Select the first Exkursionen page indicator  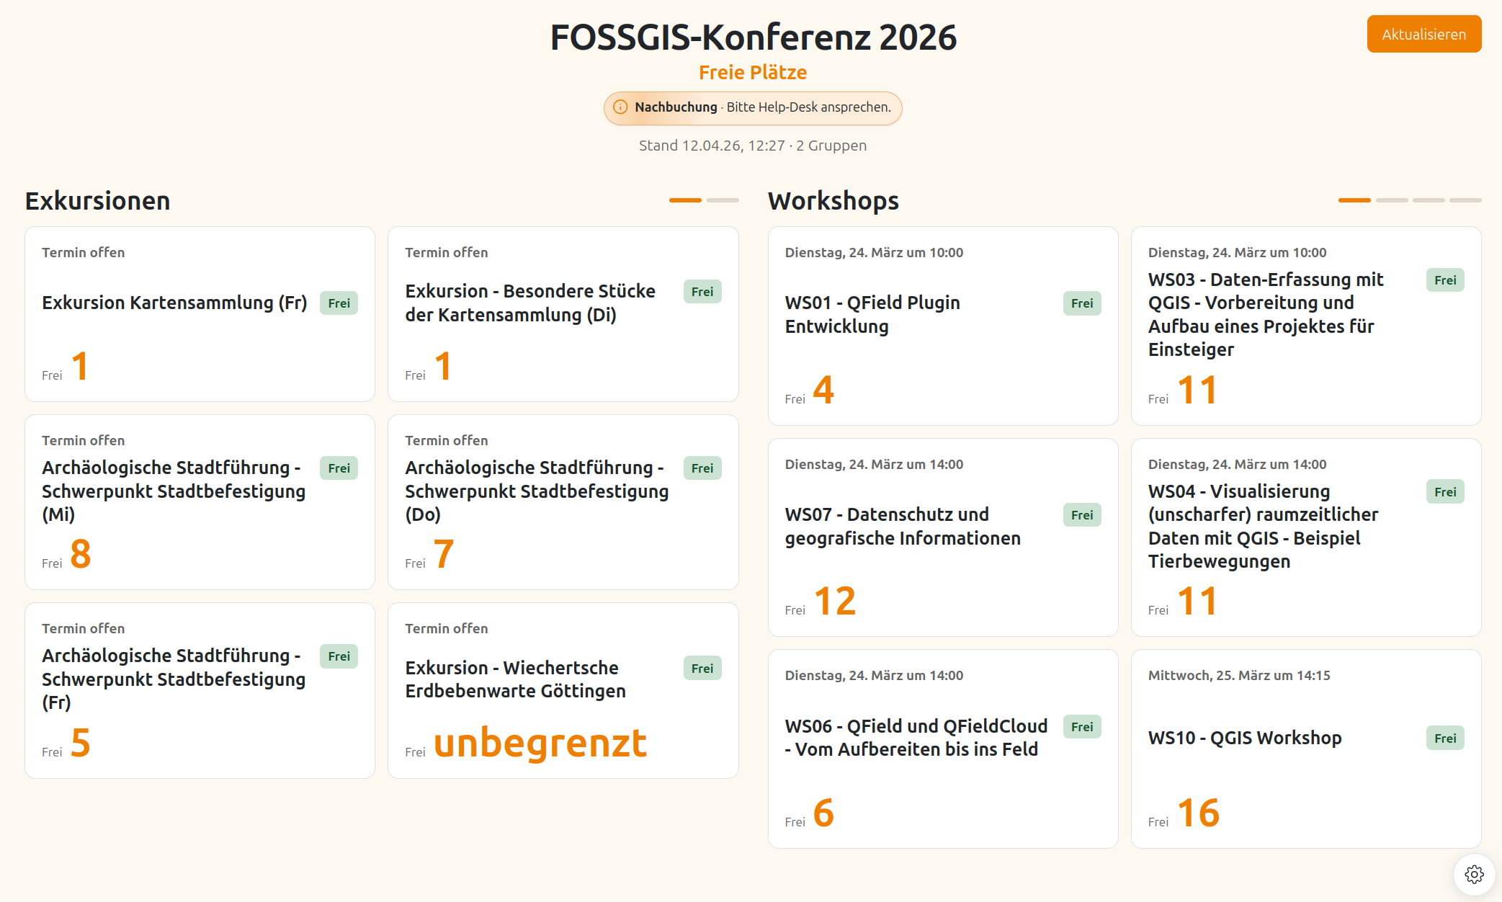685,200
